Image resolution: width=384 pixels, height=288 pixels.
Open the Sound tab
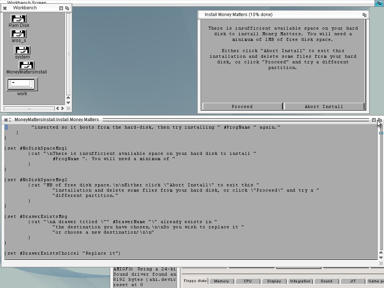(327, 281)
